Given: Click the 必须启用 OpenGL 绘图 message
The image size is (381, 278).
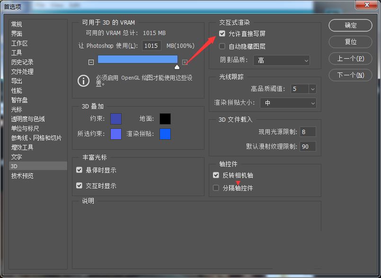Looking at the screenshot, I should [144, 81].
